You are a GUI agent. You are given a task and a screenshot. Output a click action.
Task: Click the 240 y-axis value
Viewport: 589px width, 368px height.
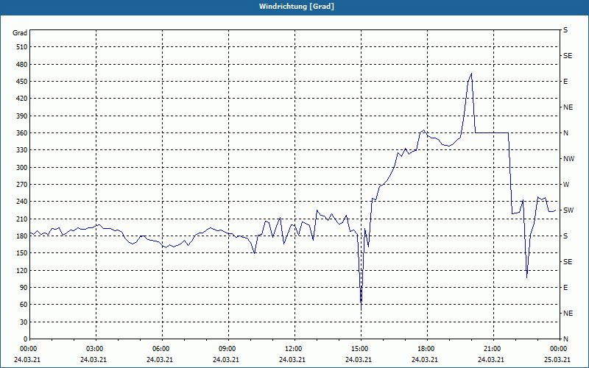[x=22, y=202]
